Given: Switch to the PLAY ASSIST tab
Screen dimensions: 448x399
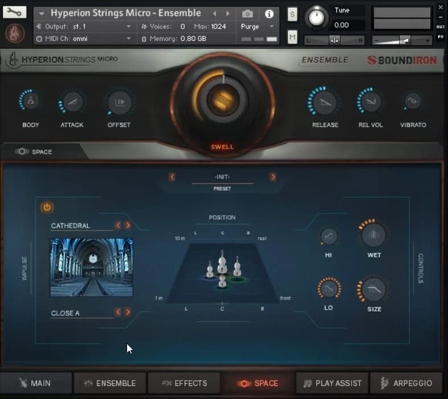Looking at the screenshot, I should (x=332, y=383).
